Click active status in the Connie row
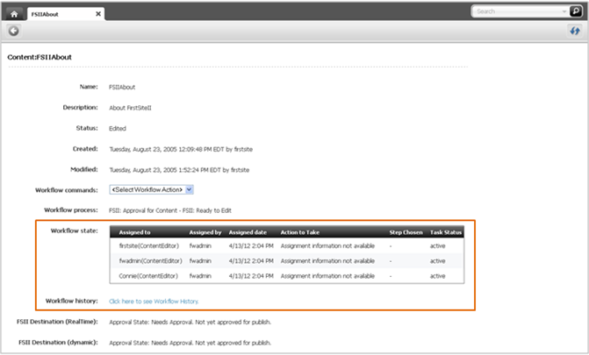Viewport: 589px width, 355px height. (438, 276)
